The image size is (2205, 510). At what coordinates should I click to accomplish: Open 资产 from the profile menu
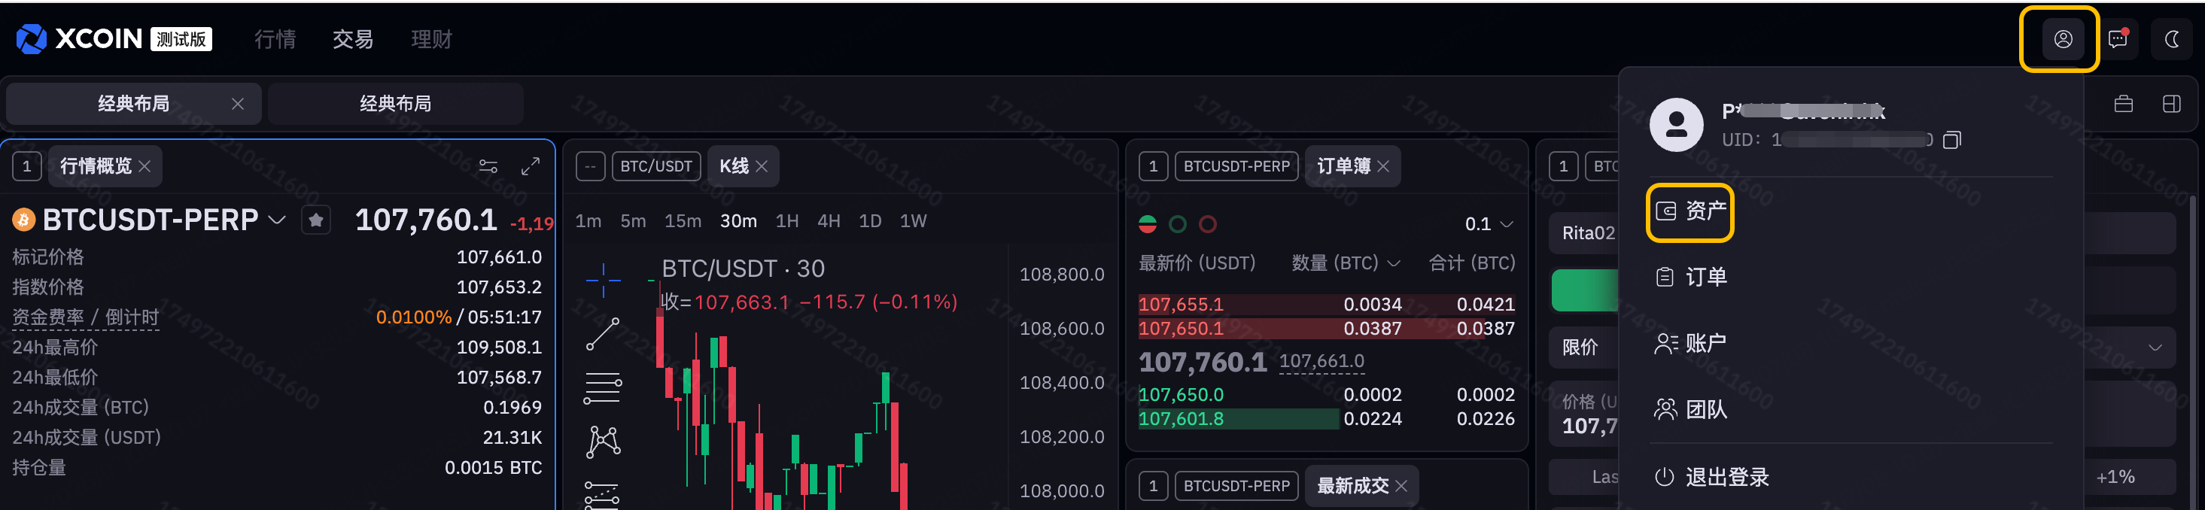pyautogui.click(x=1689, y=211)
